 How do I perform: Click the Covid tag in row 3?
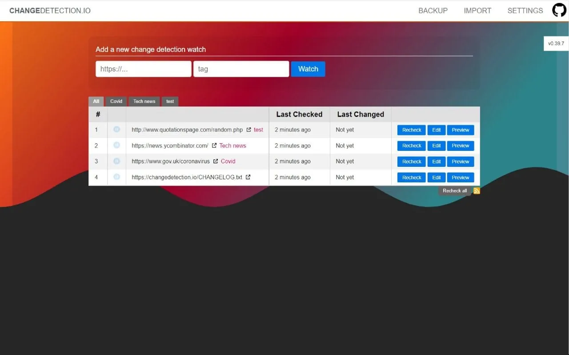(228, 161)
